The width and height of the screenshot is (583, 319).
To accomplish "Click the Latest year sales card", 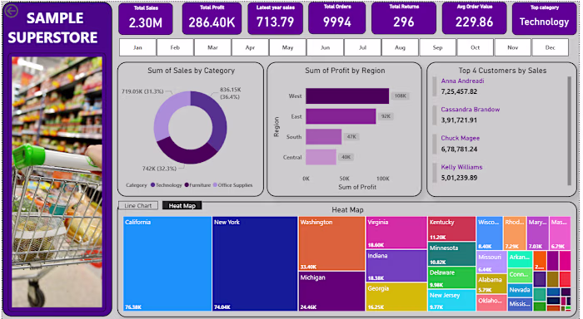I will click(276, 18).
